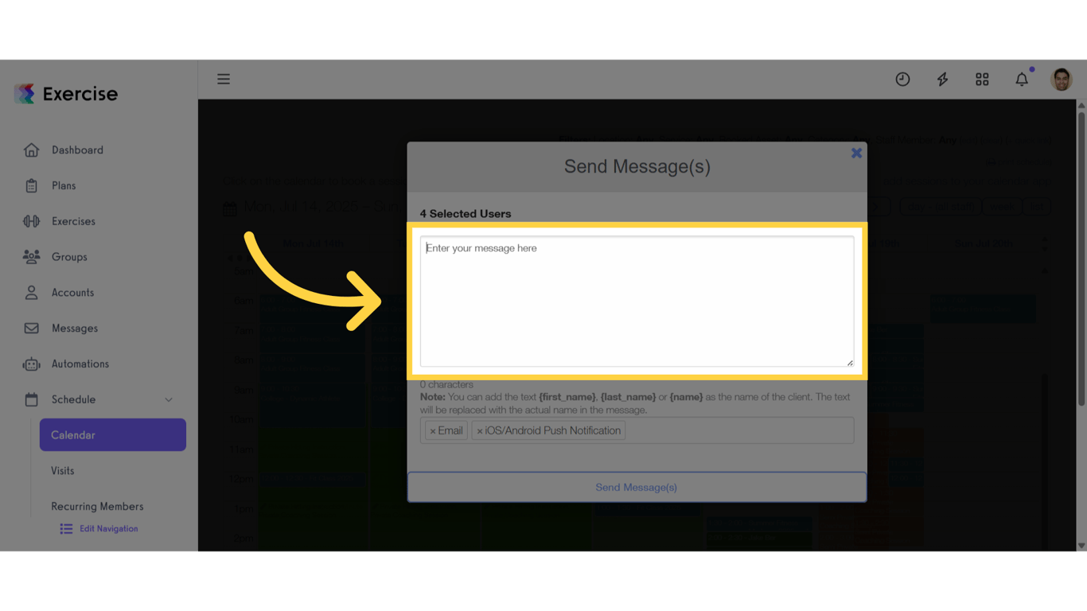Select Visits under Schedule
The image size is (1087, 611).
tap(62, 470)
